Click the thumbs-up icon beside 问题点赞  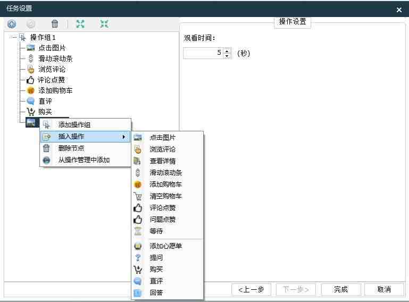click(138, 220)
